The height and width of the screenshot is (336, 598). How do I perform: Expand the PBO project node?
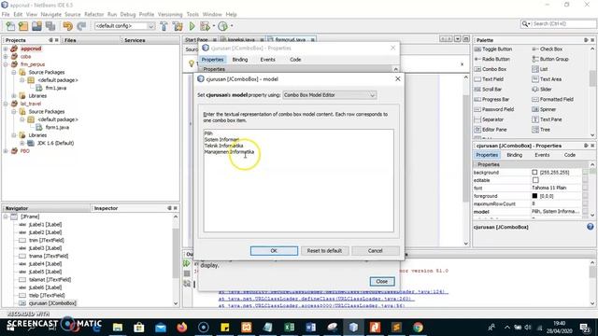click(6, 151)
